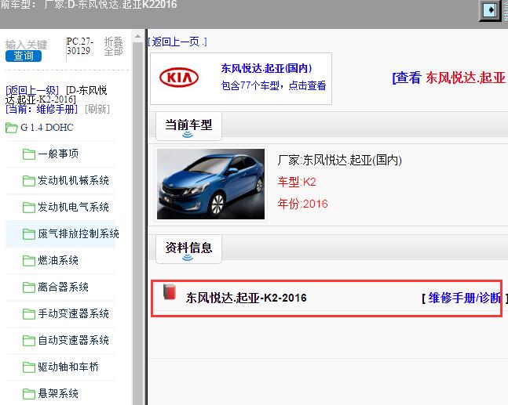Screen dimensions: 508x405
Task: Click the 东风悦达.起亚-K2-2016 manual title
Action: pyautogui.click(x=247, y=298)
